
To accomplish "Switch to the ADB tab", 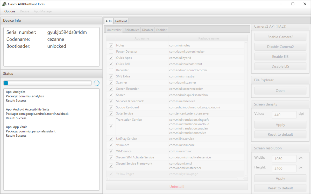I will coord(109,21).
